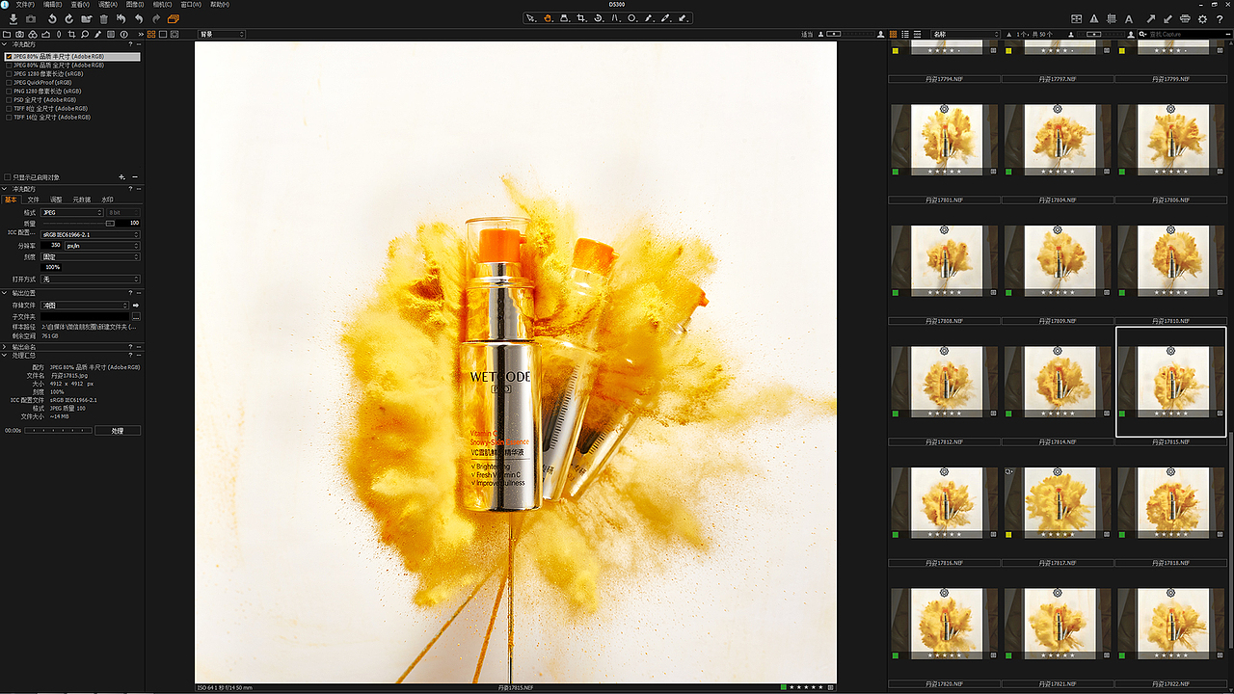Enable the JPEG QuickProof sRGB recipe
This screenshot has width=1234, height=694.
click(x=9, y=83)
